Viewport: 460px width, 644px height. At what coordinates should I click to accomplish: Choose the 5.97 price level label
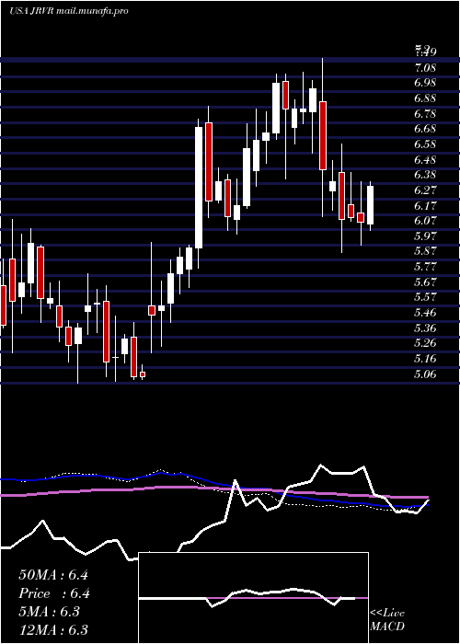point(425,236)
